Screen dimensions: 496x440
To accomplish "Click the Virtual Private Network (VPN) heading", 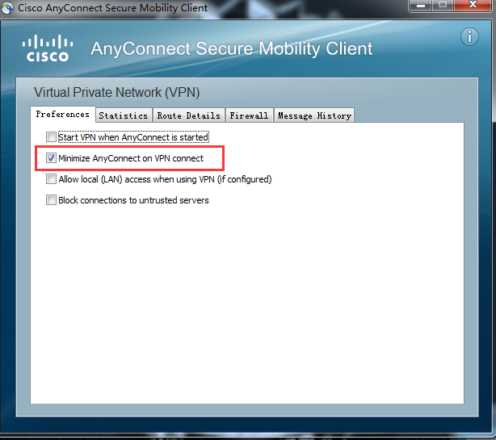I will tap(116, 93).
